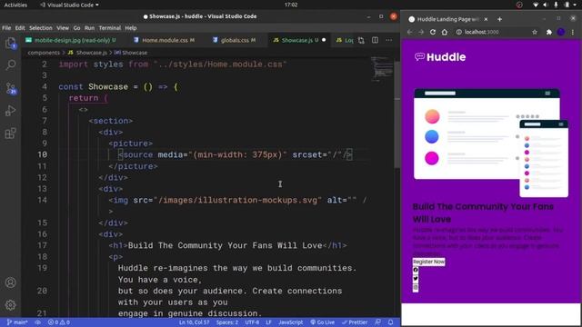
Task: Click line number 10 in gutter
Action: (43, 154)
